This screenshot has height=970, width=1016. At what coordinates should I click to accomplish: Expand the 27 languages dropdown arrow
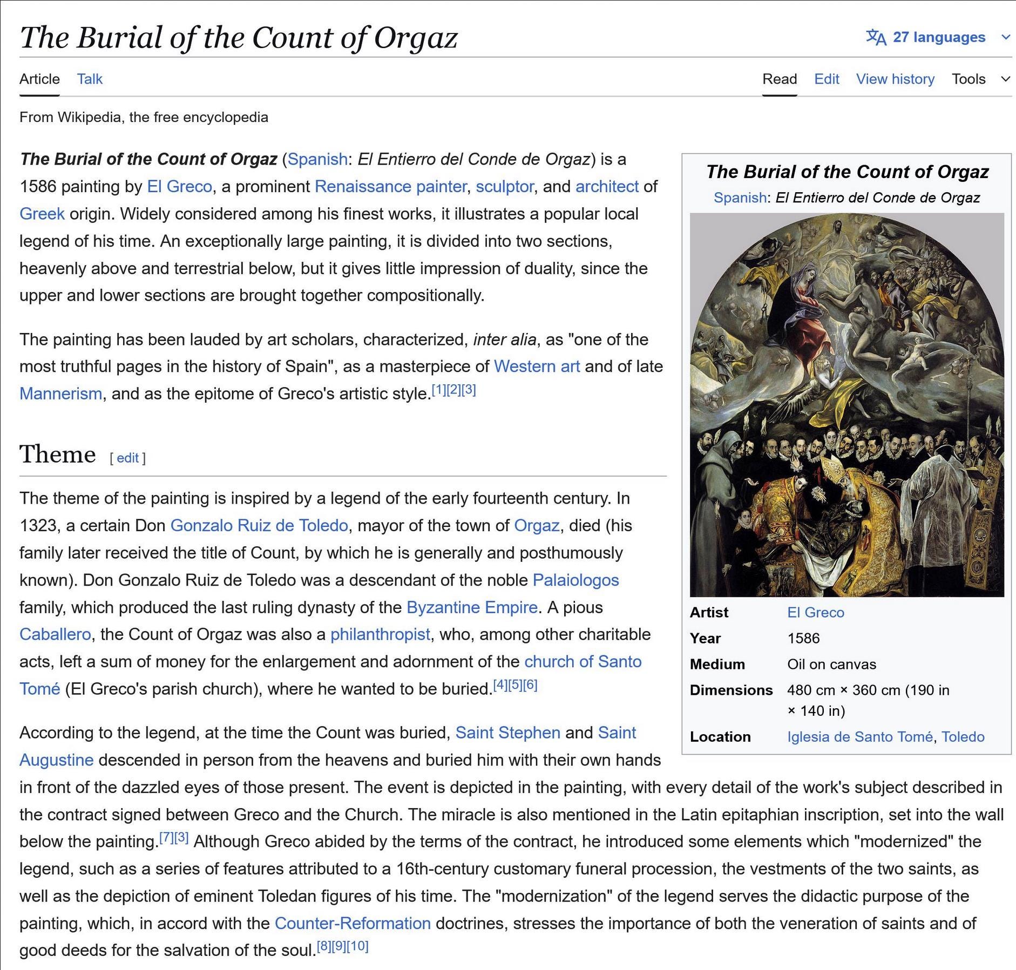[1005, 37]
